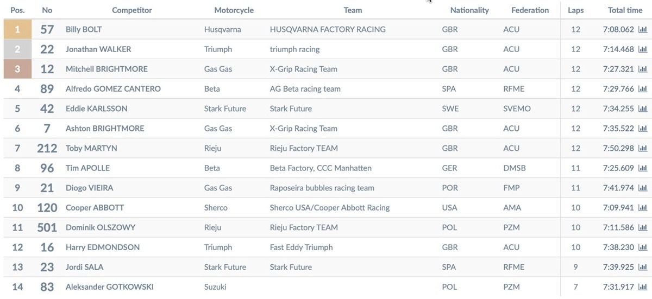Select Dominik OLSZOWY row number 501
Image resolution: width=652 pixels, height=299 pixels.
47,228
